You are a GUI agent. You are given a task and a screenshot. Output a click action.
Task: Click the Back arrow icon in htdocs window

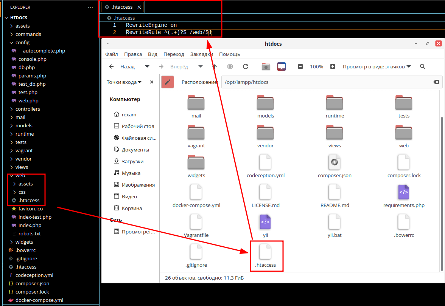(111, 66)
